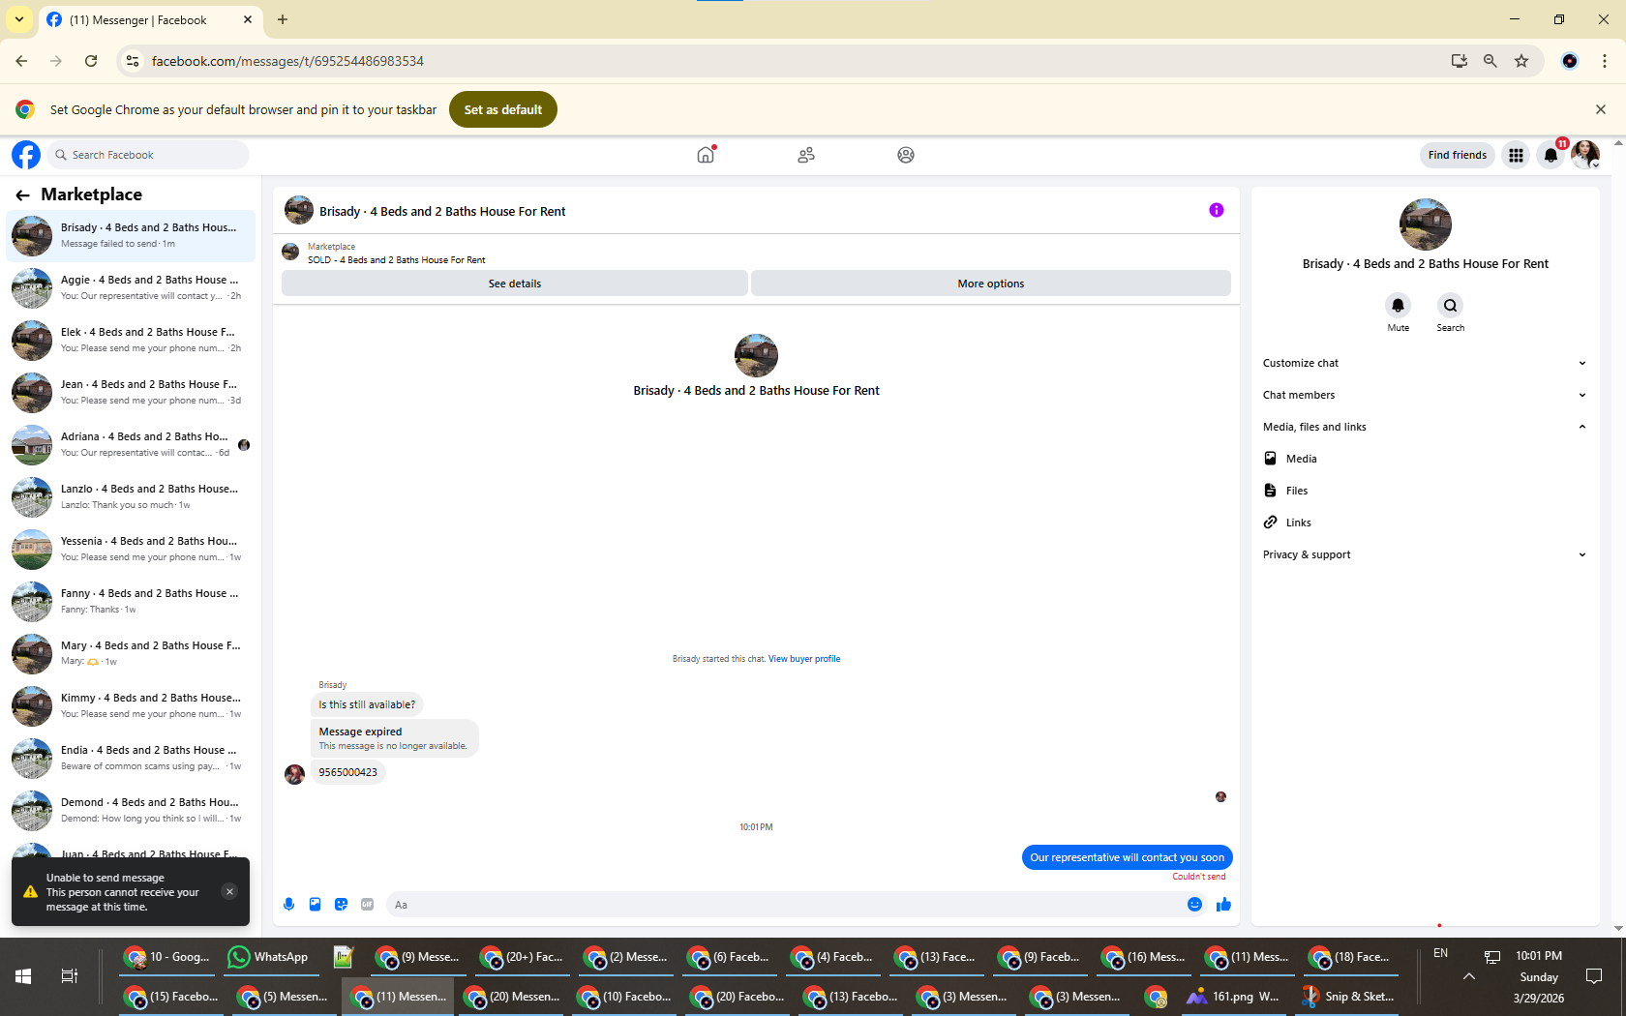
Task: Install app icon in address bar
Action: coord(1460,61)
